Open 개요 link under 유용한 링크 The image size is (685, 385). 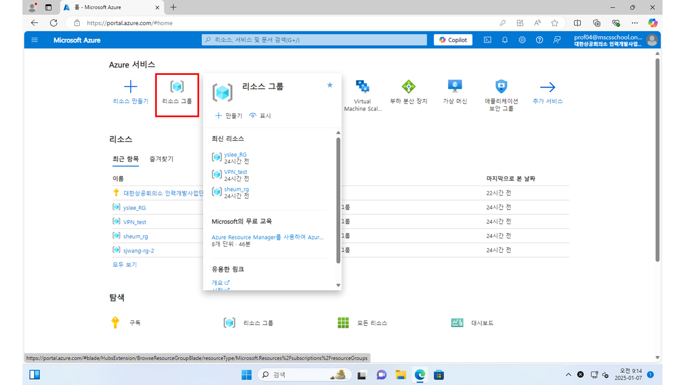[x=220, y=282]
